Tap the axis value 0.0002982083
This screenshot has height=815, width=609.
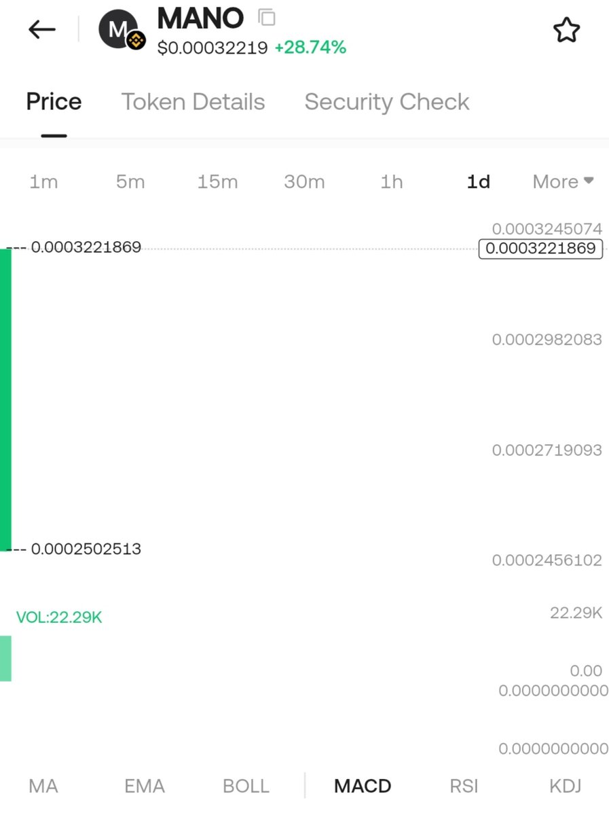[547, 340]
